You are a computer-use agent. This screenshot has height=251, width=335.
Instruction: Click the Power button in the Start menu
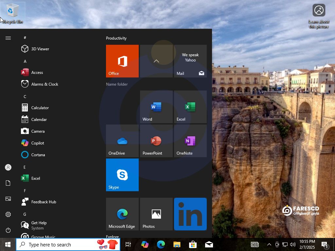point(8,230)
